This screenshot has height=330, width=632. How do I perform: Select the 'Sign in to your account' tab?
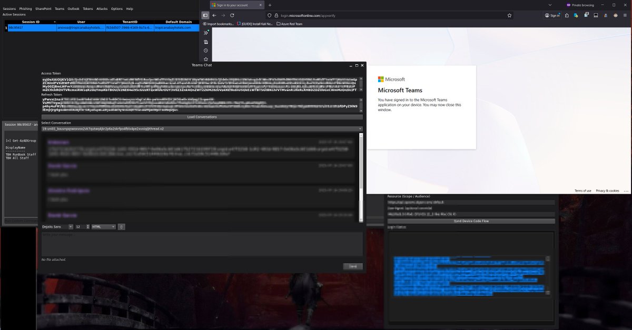click(236, 5)
